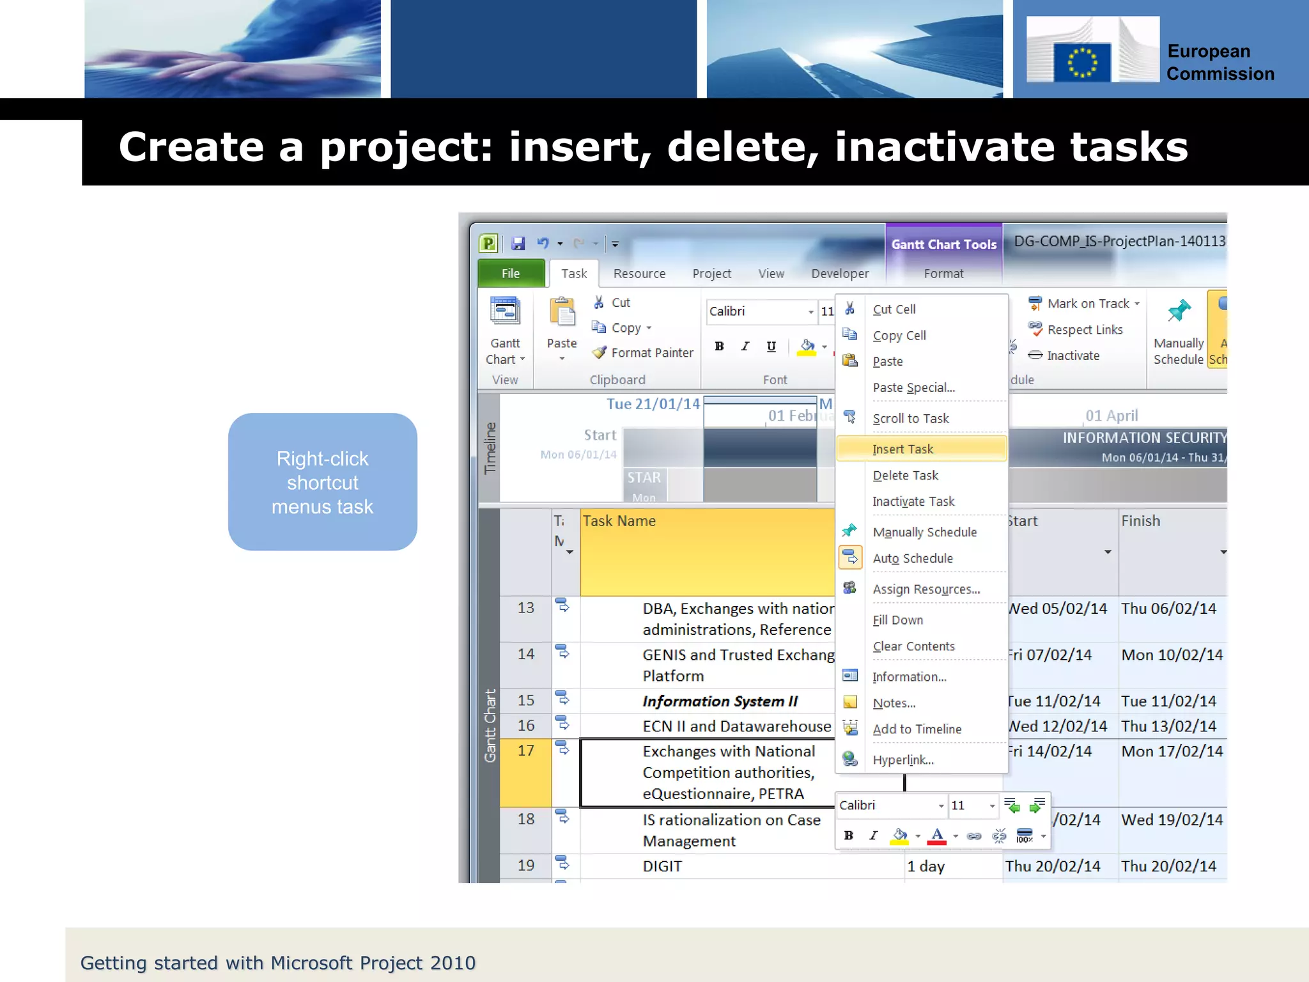Switch to the View tab
Viewport: 1309px width, 982px height.
[771, 274]
